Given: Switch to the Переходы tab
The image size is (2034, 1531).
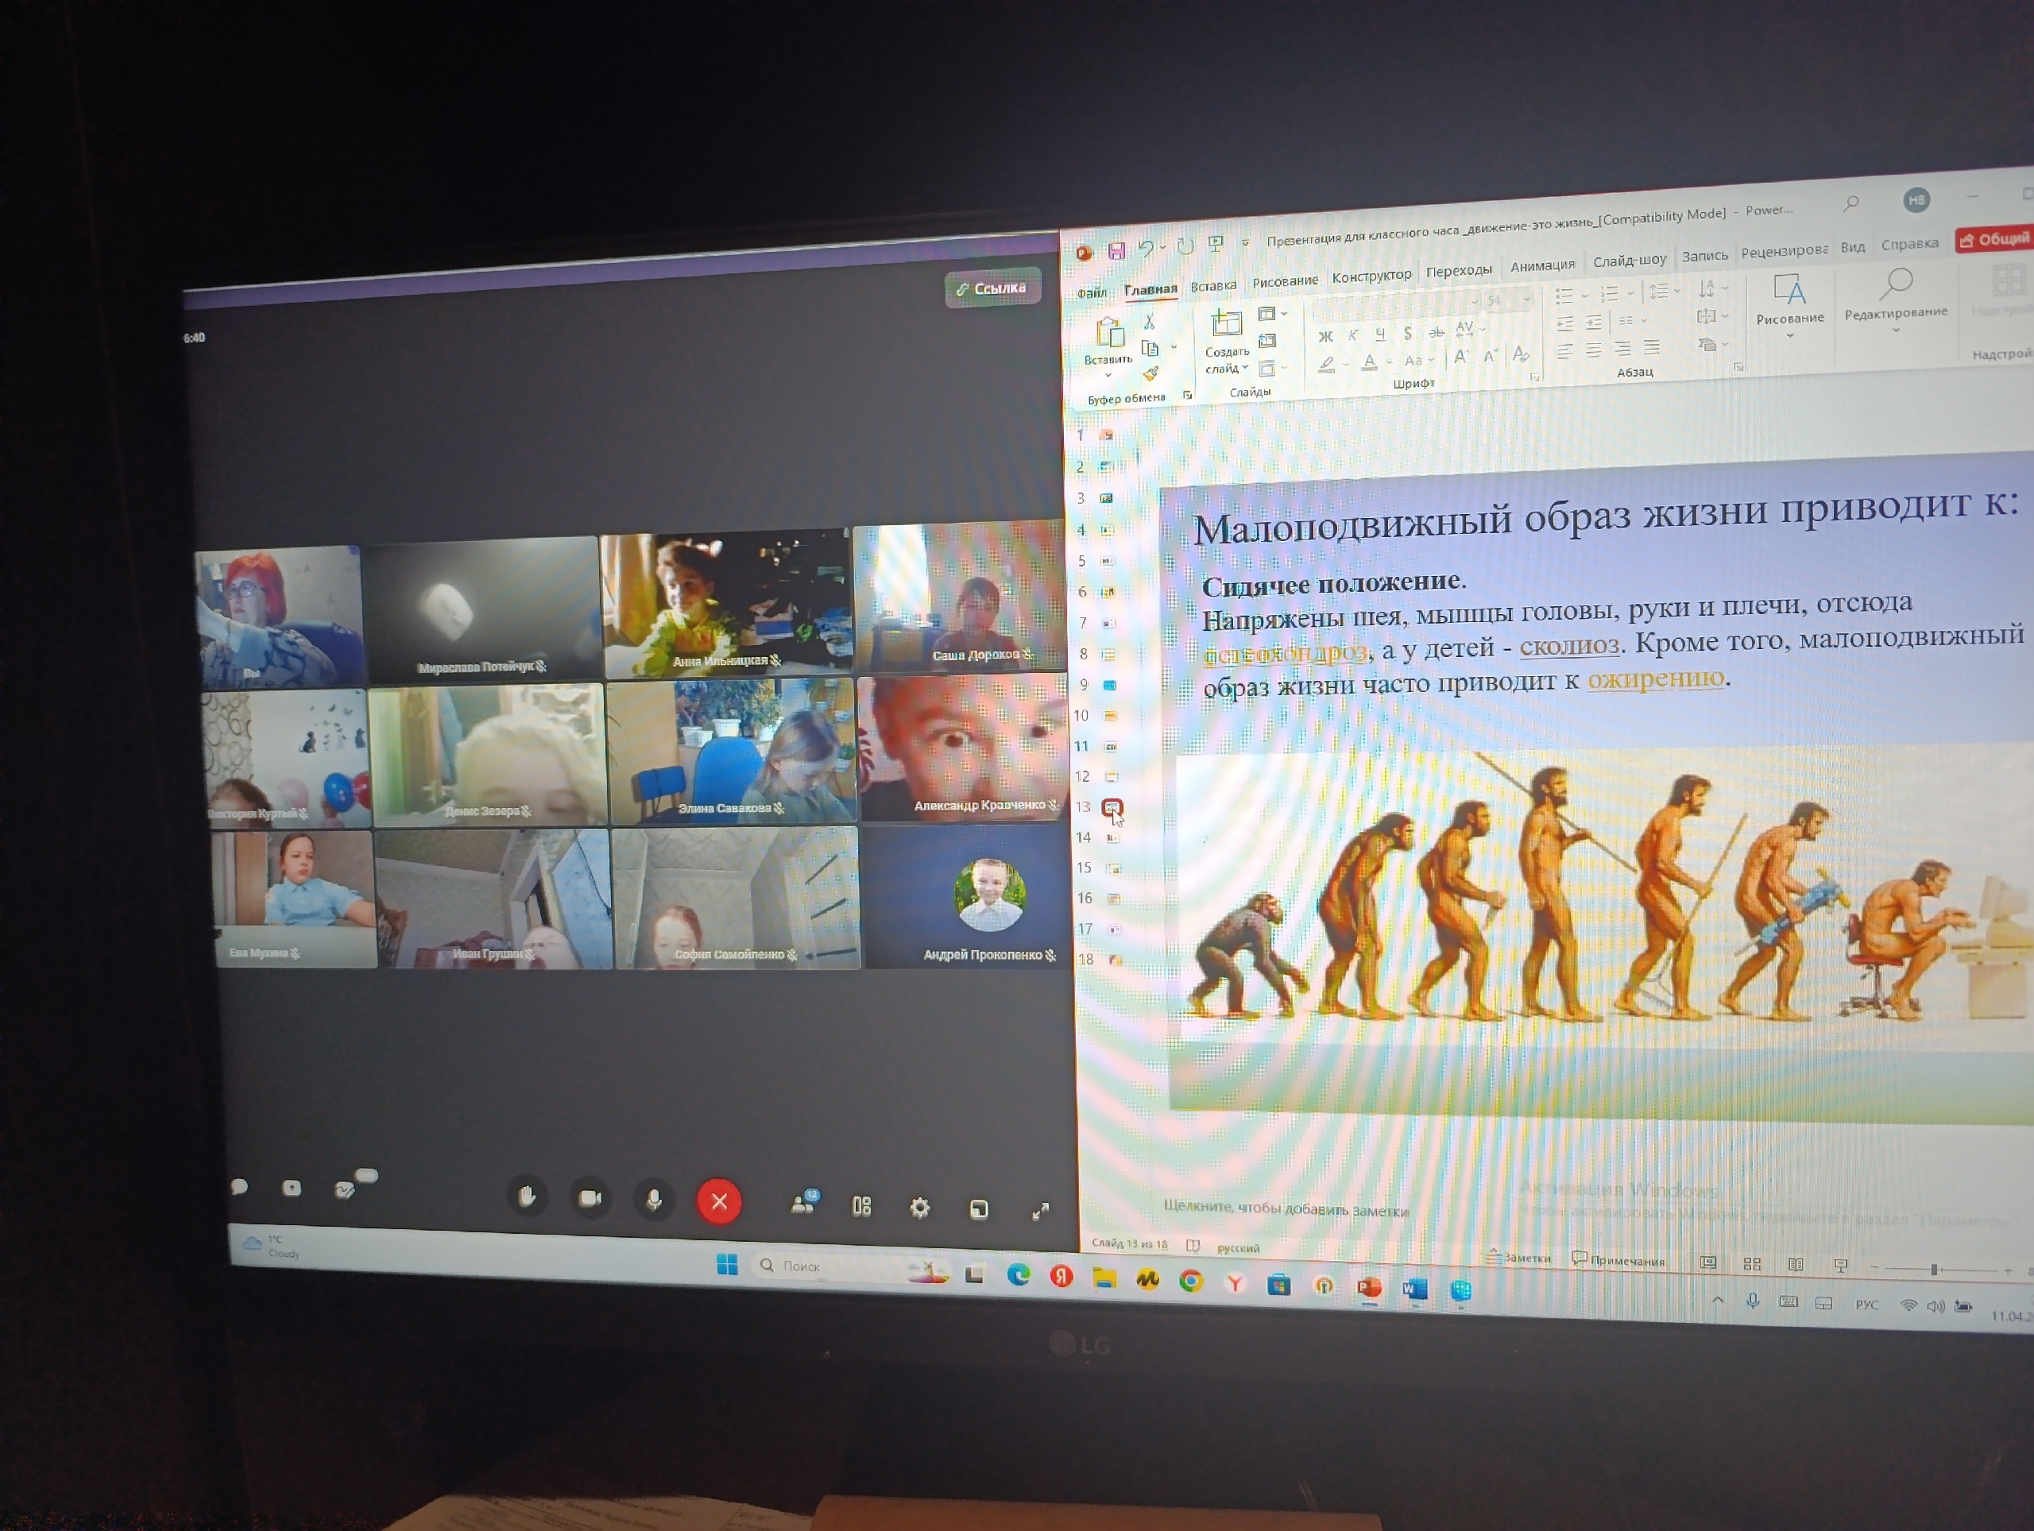Looking at the screenshot, I should (x=1459, y=270).
